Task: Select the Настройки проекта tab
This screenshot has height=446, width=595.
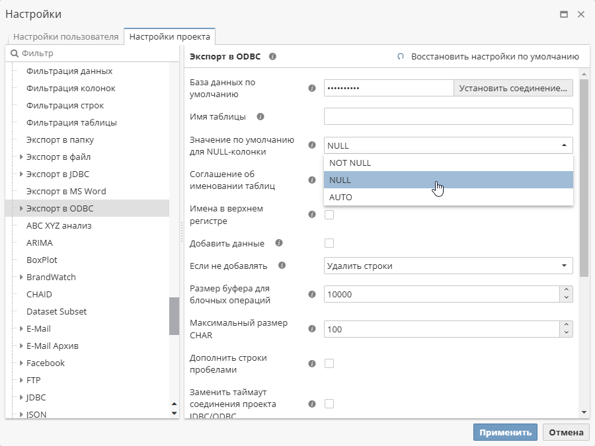Action: coord(170,37)
